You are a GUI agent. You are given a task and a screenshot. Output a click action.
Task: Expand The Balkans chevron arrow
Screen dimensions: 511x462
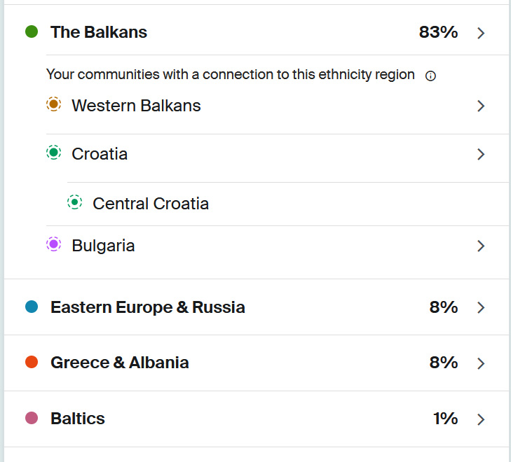click(481, 33)
